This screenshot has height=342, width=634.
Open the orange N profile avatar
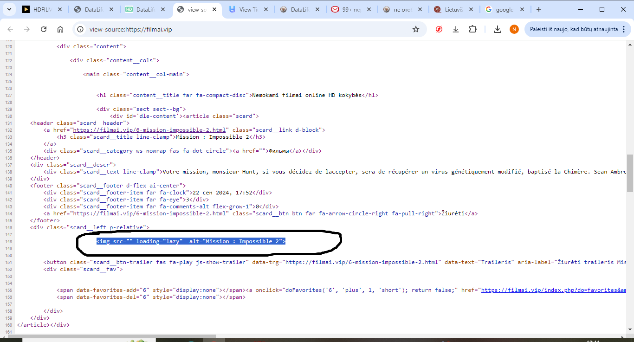(514, 29)
